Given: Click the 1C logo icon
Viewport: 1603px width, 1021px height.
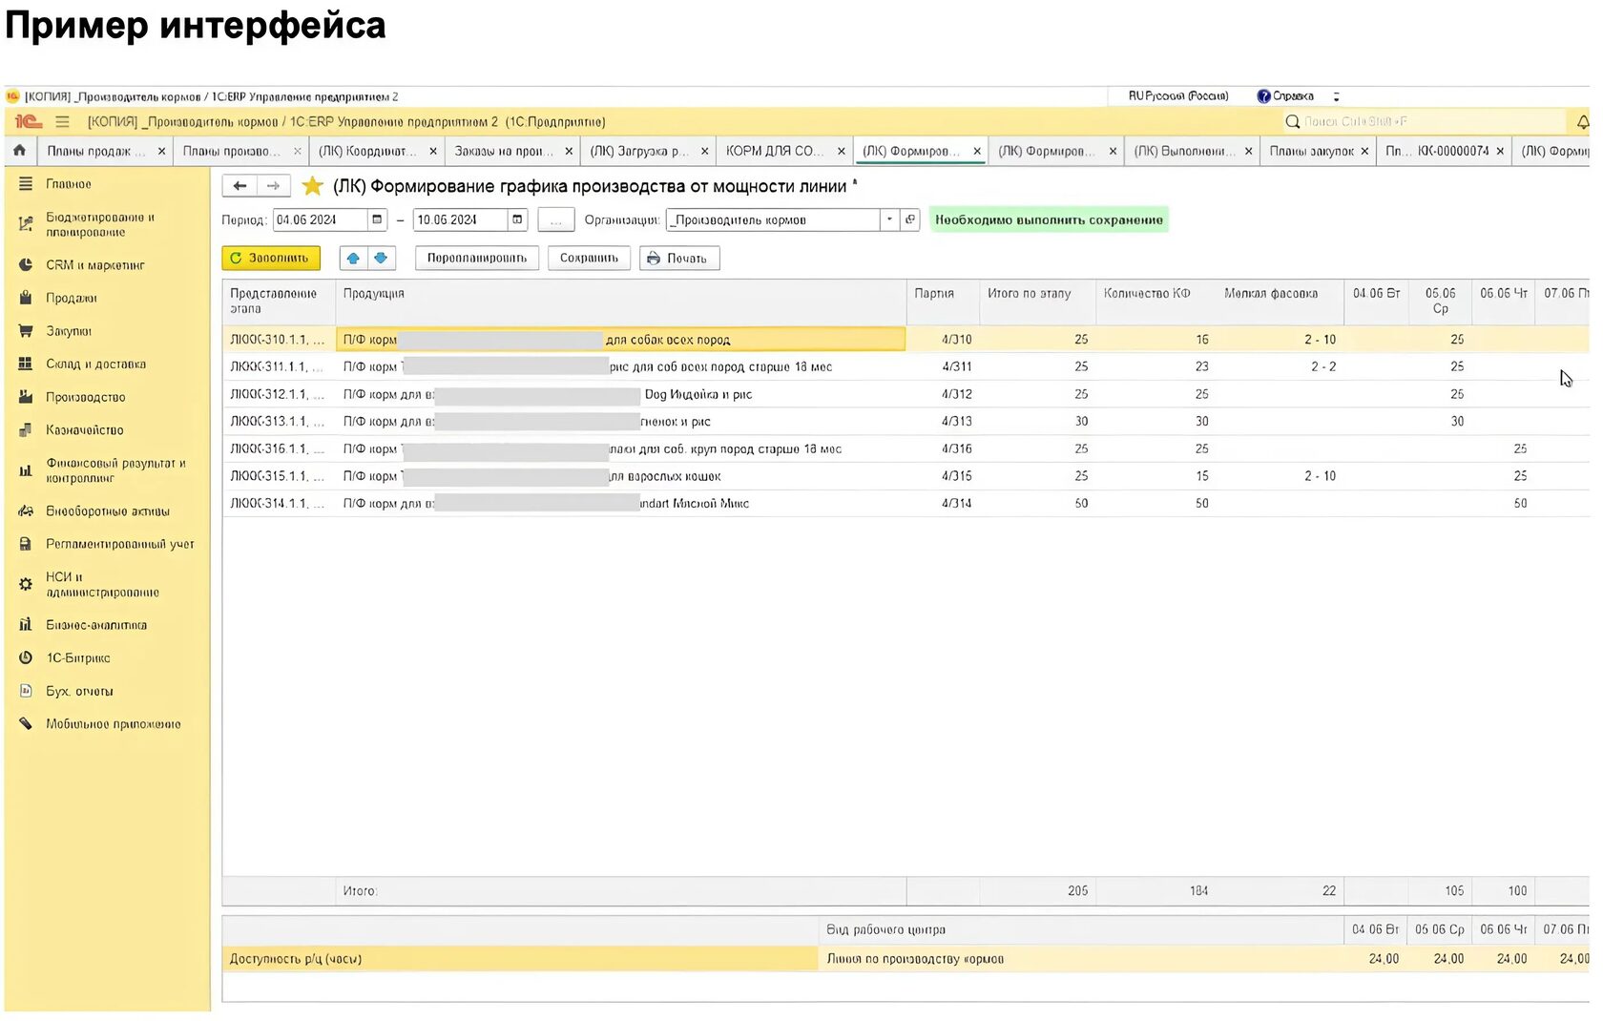Looking at the screenshot, I should tap(28, 122).
